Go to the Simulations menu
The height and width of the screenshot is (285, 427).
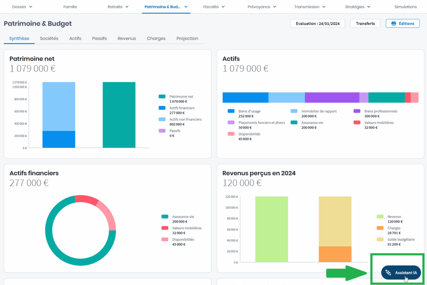[405, 7]
